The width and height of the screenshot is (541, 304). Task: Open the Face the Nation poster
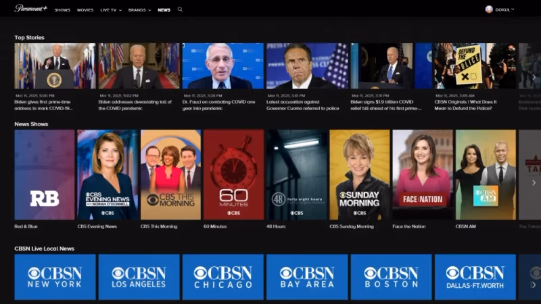click(x=423, y=174)
